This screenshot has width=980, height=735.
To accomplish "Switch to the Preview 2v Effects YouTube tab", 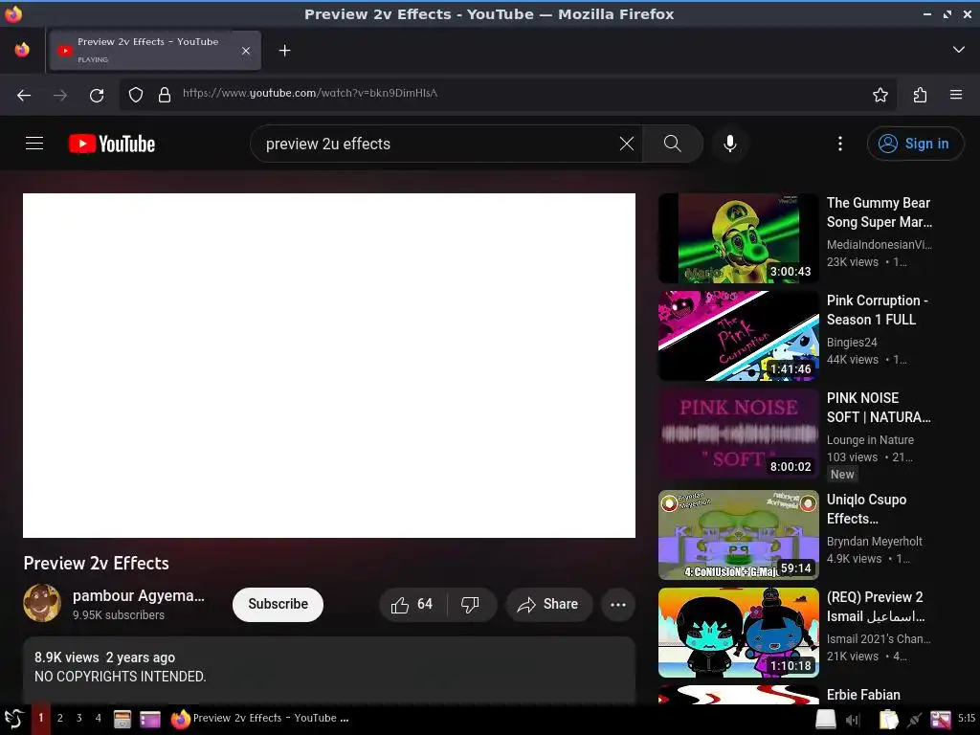I will [x=153, y=50].
